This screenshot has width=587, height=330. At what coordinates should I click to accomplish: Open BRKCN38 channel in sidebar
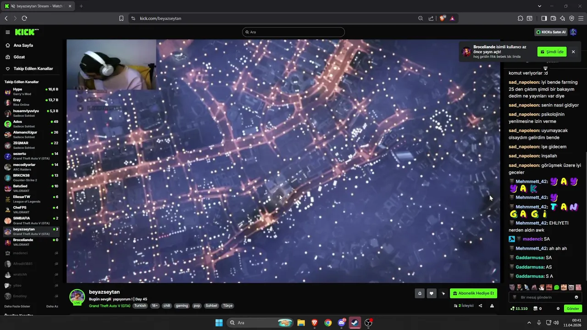coord(31,177)
